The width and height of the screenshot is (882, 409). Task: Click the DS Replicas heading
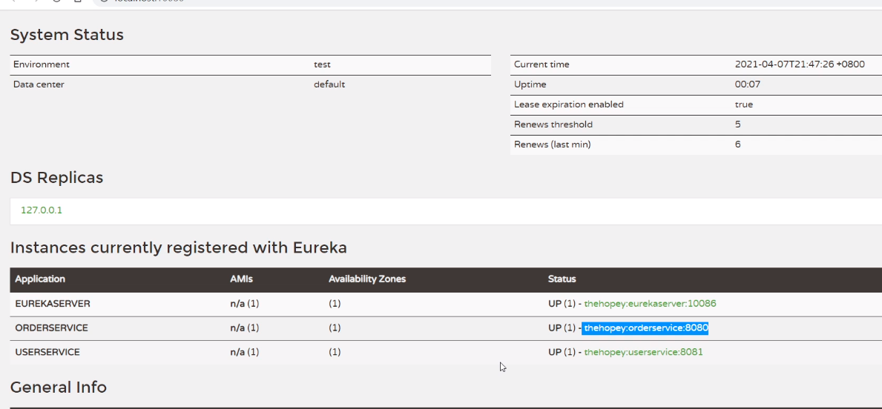pos(56,178)
